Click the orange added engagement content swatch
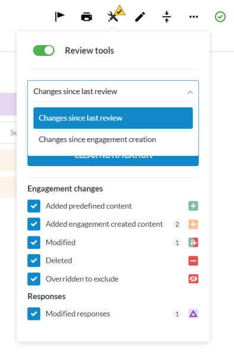This screenshot has height=352, width=234. [x=193, y=224]
